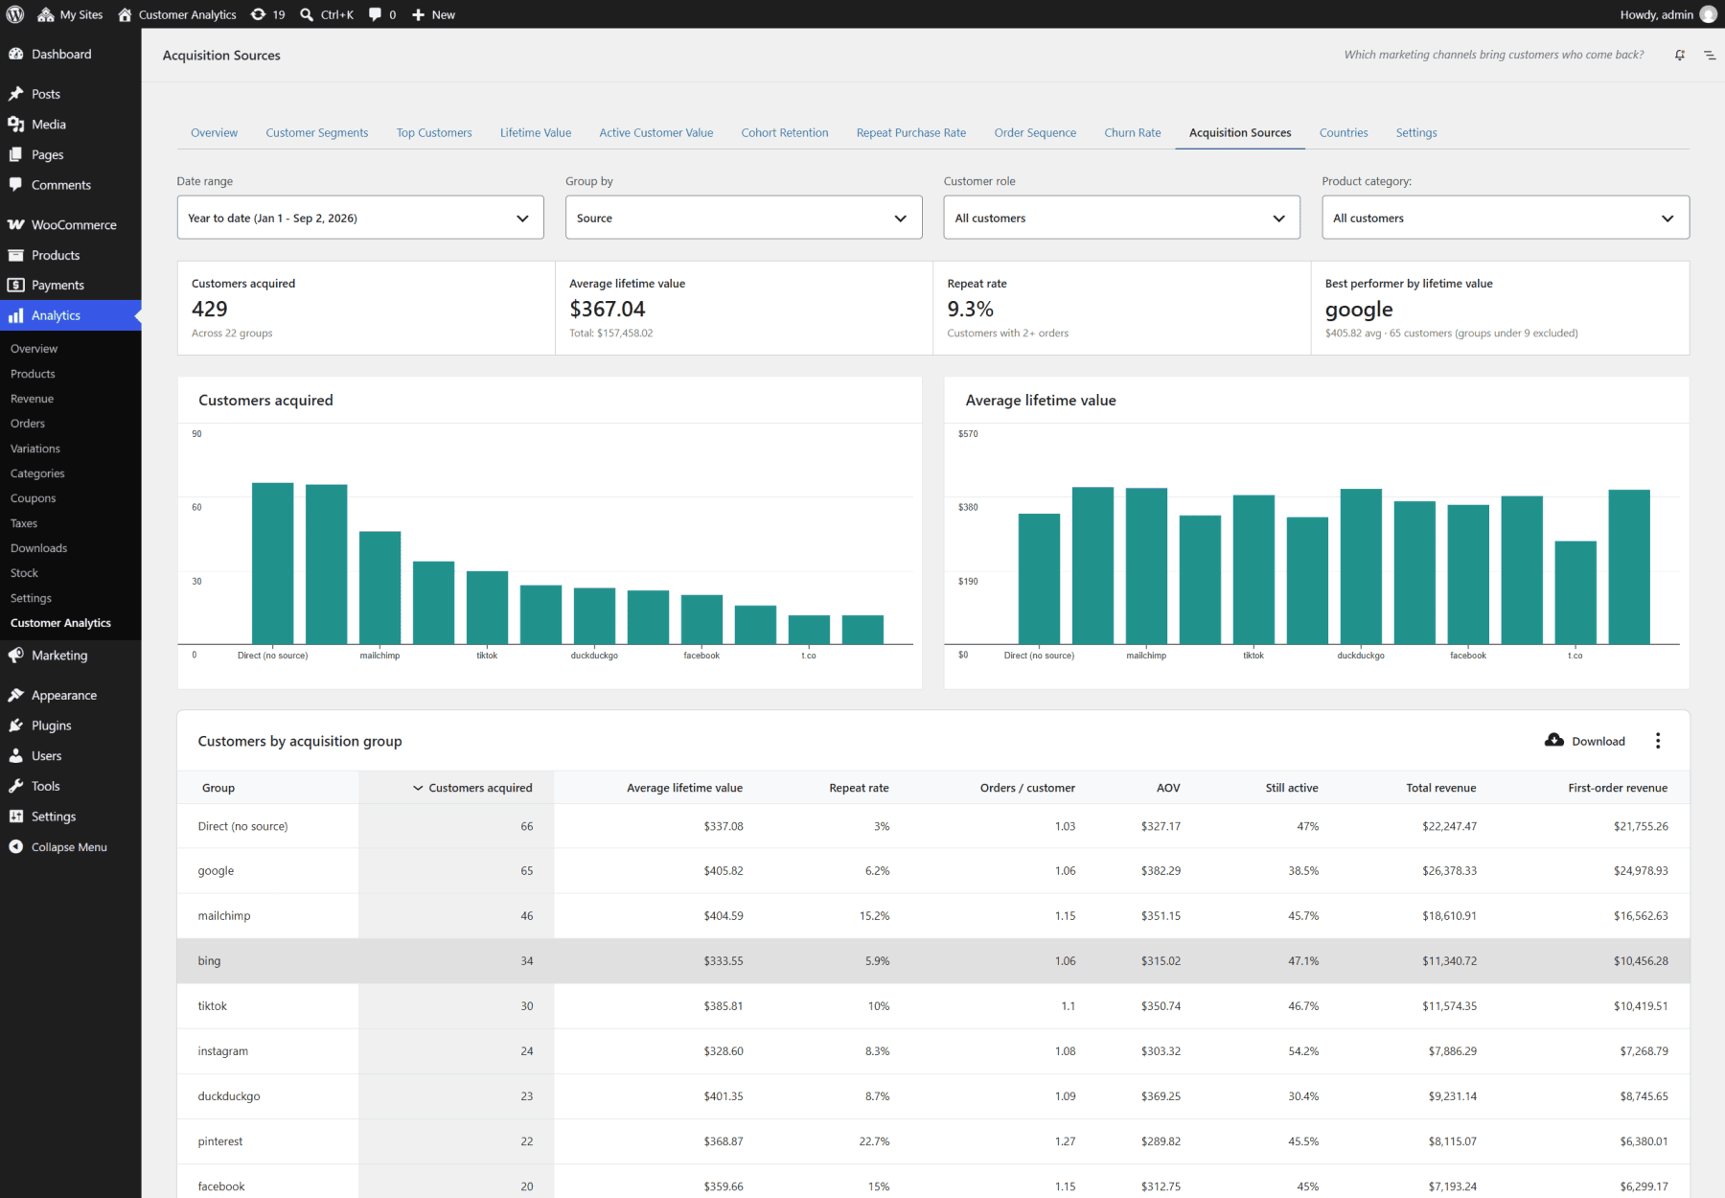This screenshot has height=1198, width=1725.
Task: Open Media in the sidebar
Action: coord(71,124)
